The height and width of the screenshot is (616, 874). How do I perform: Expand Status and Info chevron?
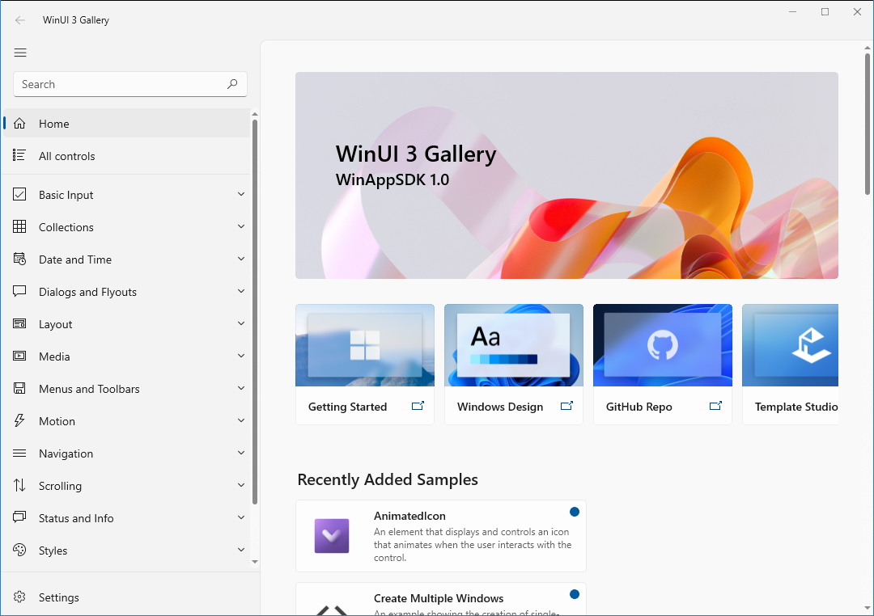(x=241, y=517)
